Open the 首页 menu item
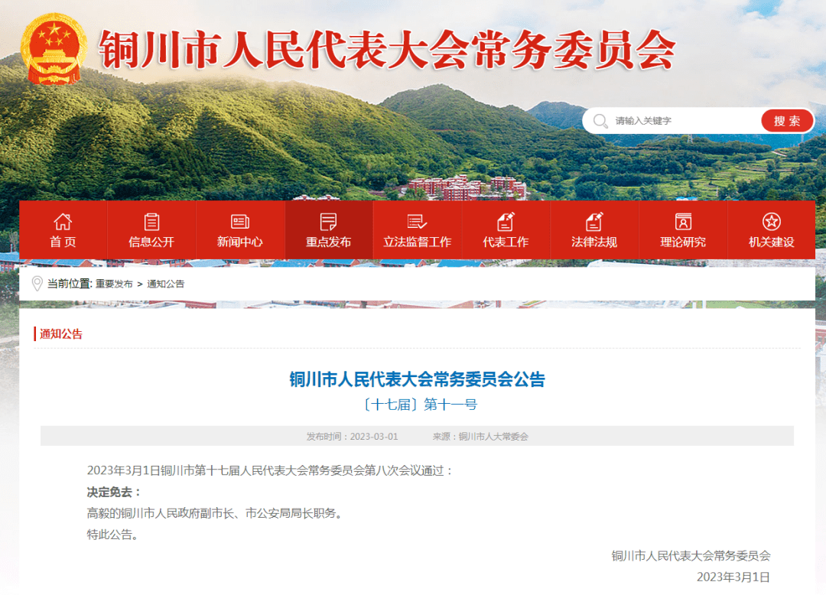This screenshot has height=595, width=826. click(x=63, y=230)
